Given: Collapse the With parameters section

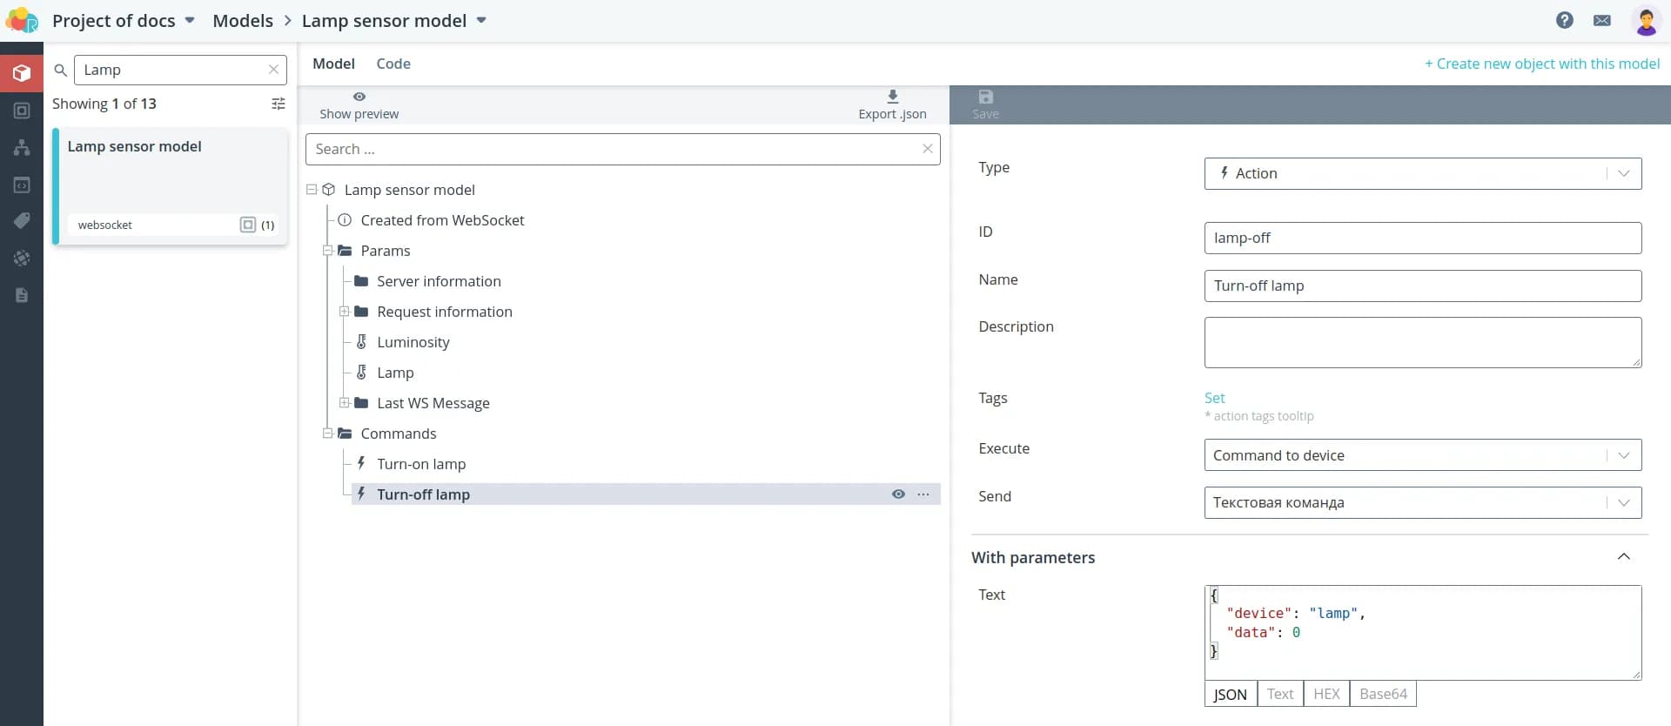Looking at the screenshot, I should [x=1623, y=557].
